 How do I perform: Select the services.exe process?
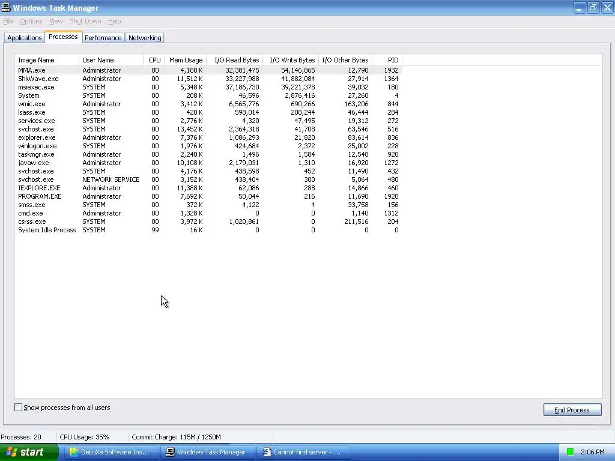208,121
